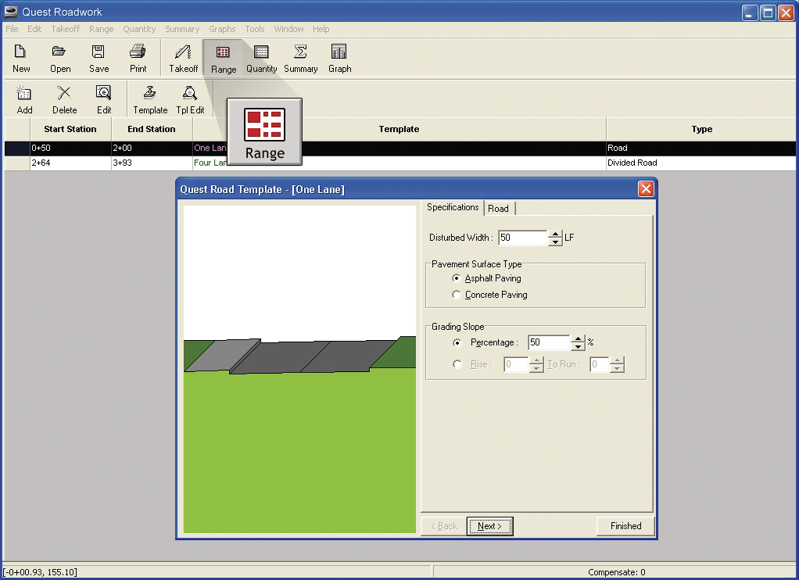Click the Save toolbar icon
Screen dimensions: 799x580
point(98,52)
